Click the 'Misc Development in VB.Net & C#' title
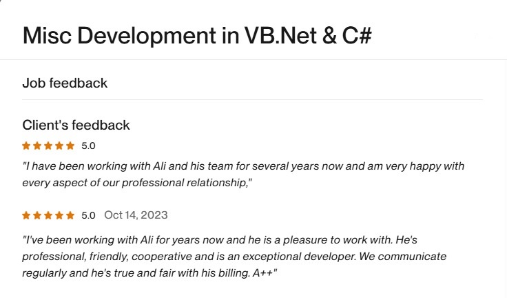Image resolution: width=507 pixels, height=298 pixels. (x=197, y=35)
